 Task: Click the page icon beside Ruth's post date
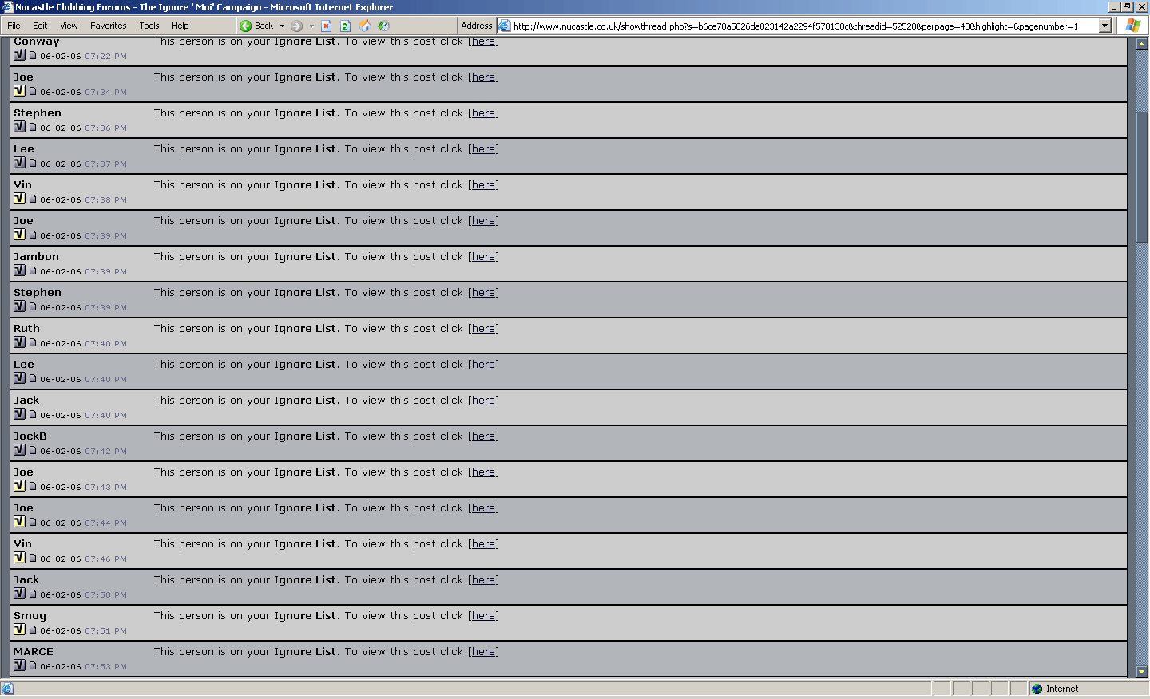pos(33,342)
